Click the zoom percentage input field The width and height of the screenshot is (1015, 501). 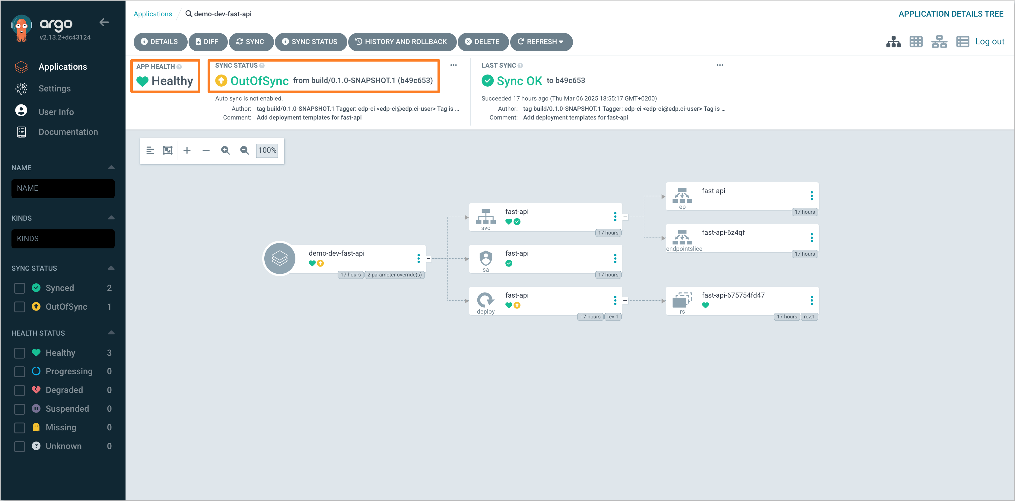click(x=267, y=150)
